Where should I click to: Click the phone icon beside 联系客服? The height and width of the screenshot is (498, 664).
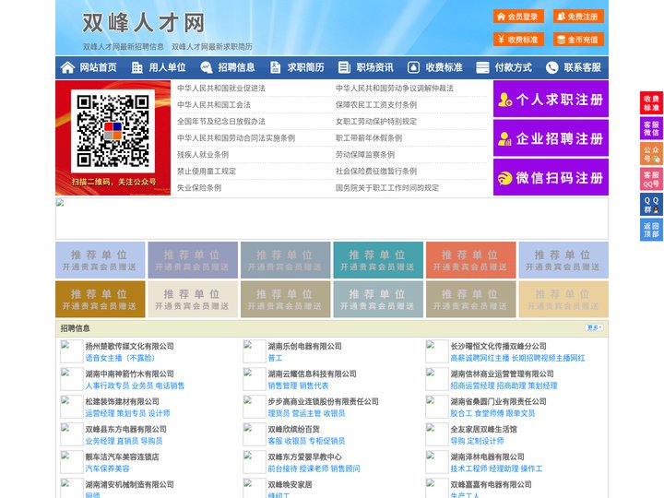click(x=551, y=67)
